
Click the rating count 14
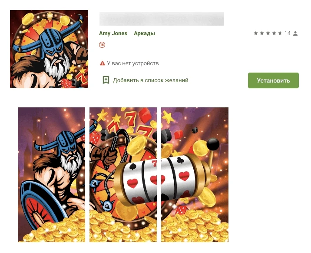[x=288, y=33]
